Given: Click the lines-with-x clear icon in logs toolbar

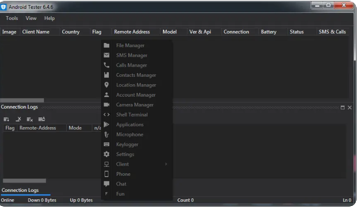Looking at the screenshot, I should click(30, 119).
